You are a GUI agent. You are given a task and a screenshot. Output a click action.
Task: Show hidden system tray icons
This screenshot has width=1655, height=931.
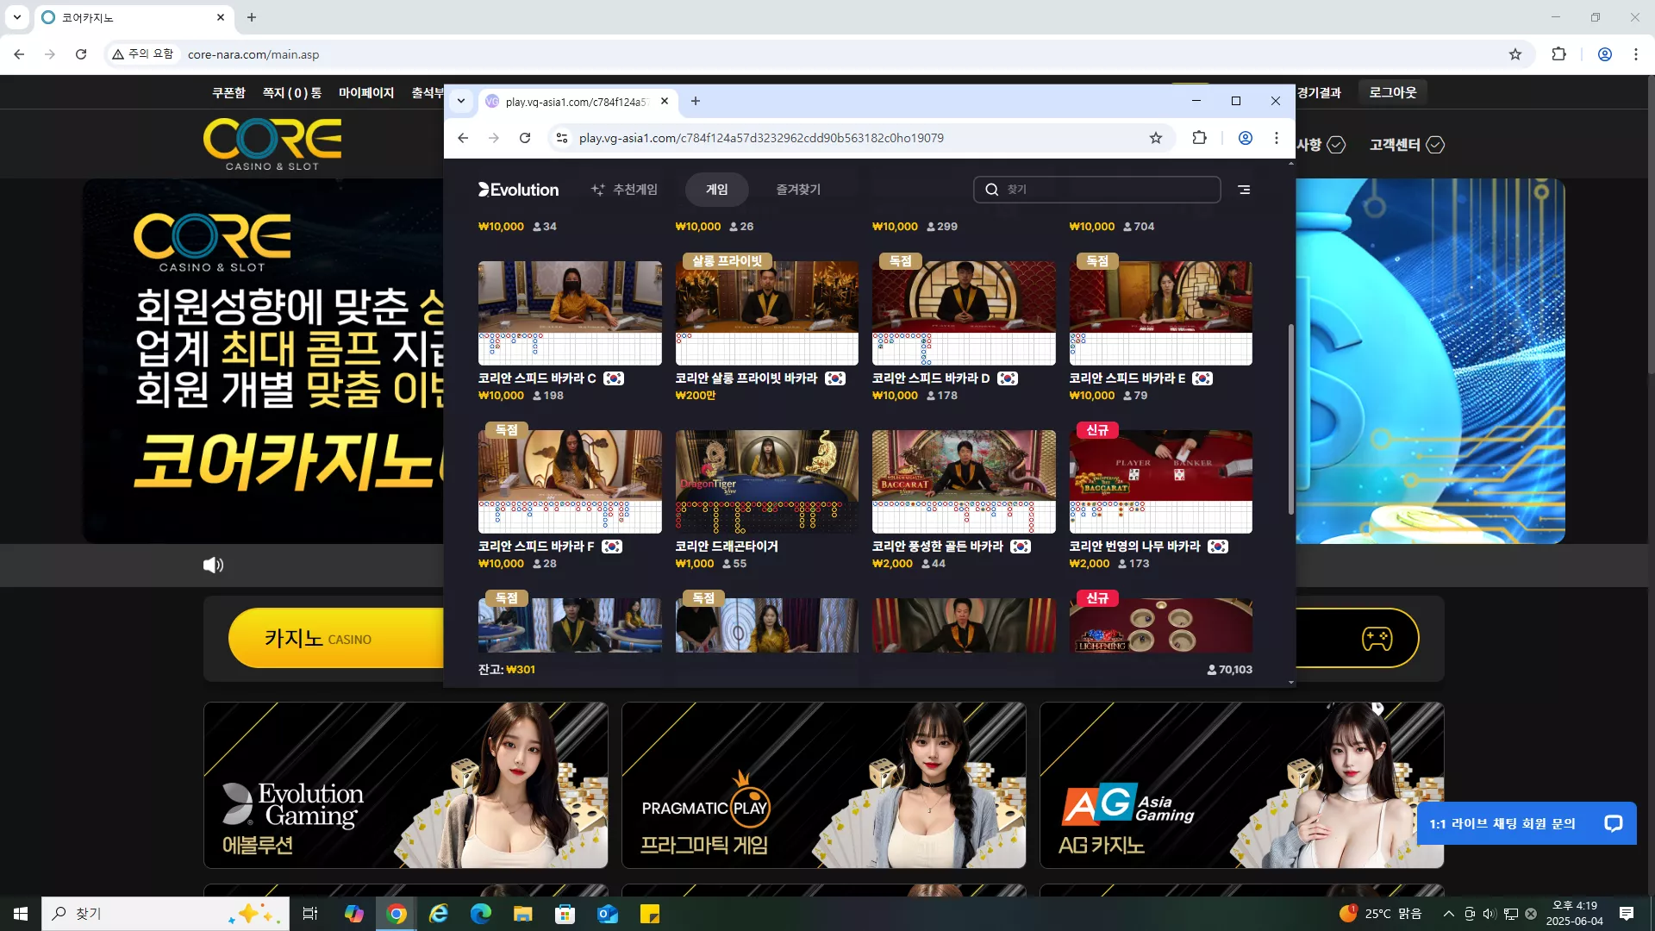(x=1449, y=914)
